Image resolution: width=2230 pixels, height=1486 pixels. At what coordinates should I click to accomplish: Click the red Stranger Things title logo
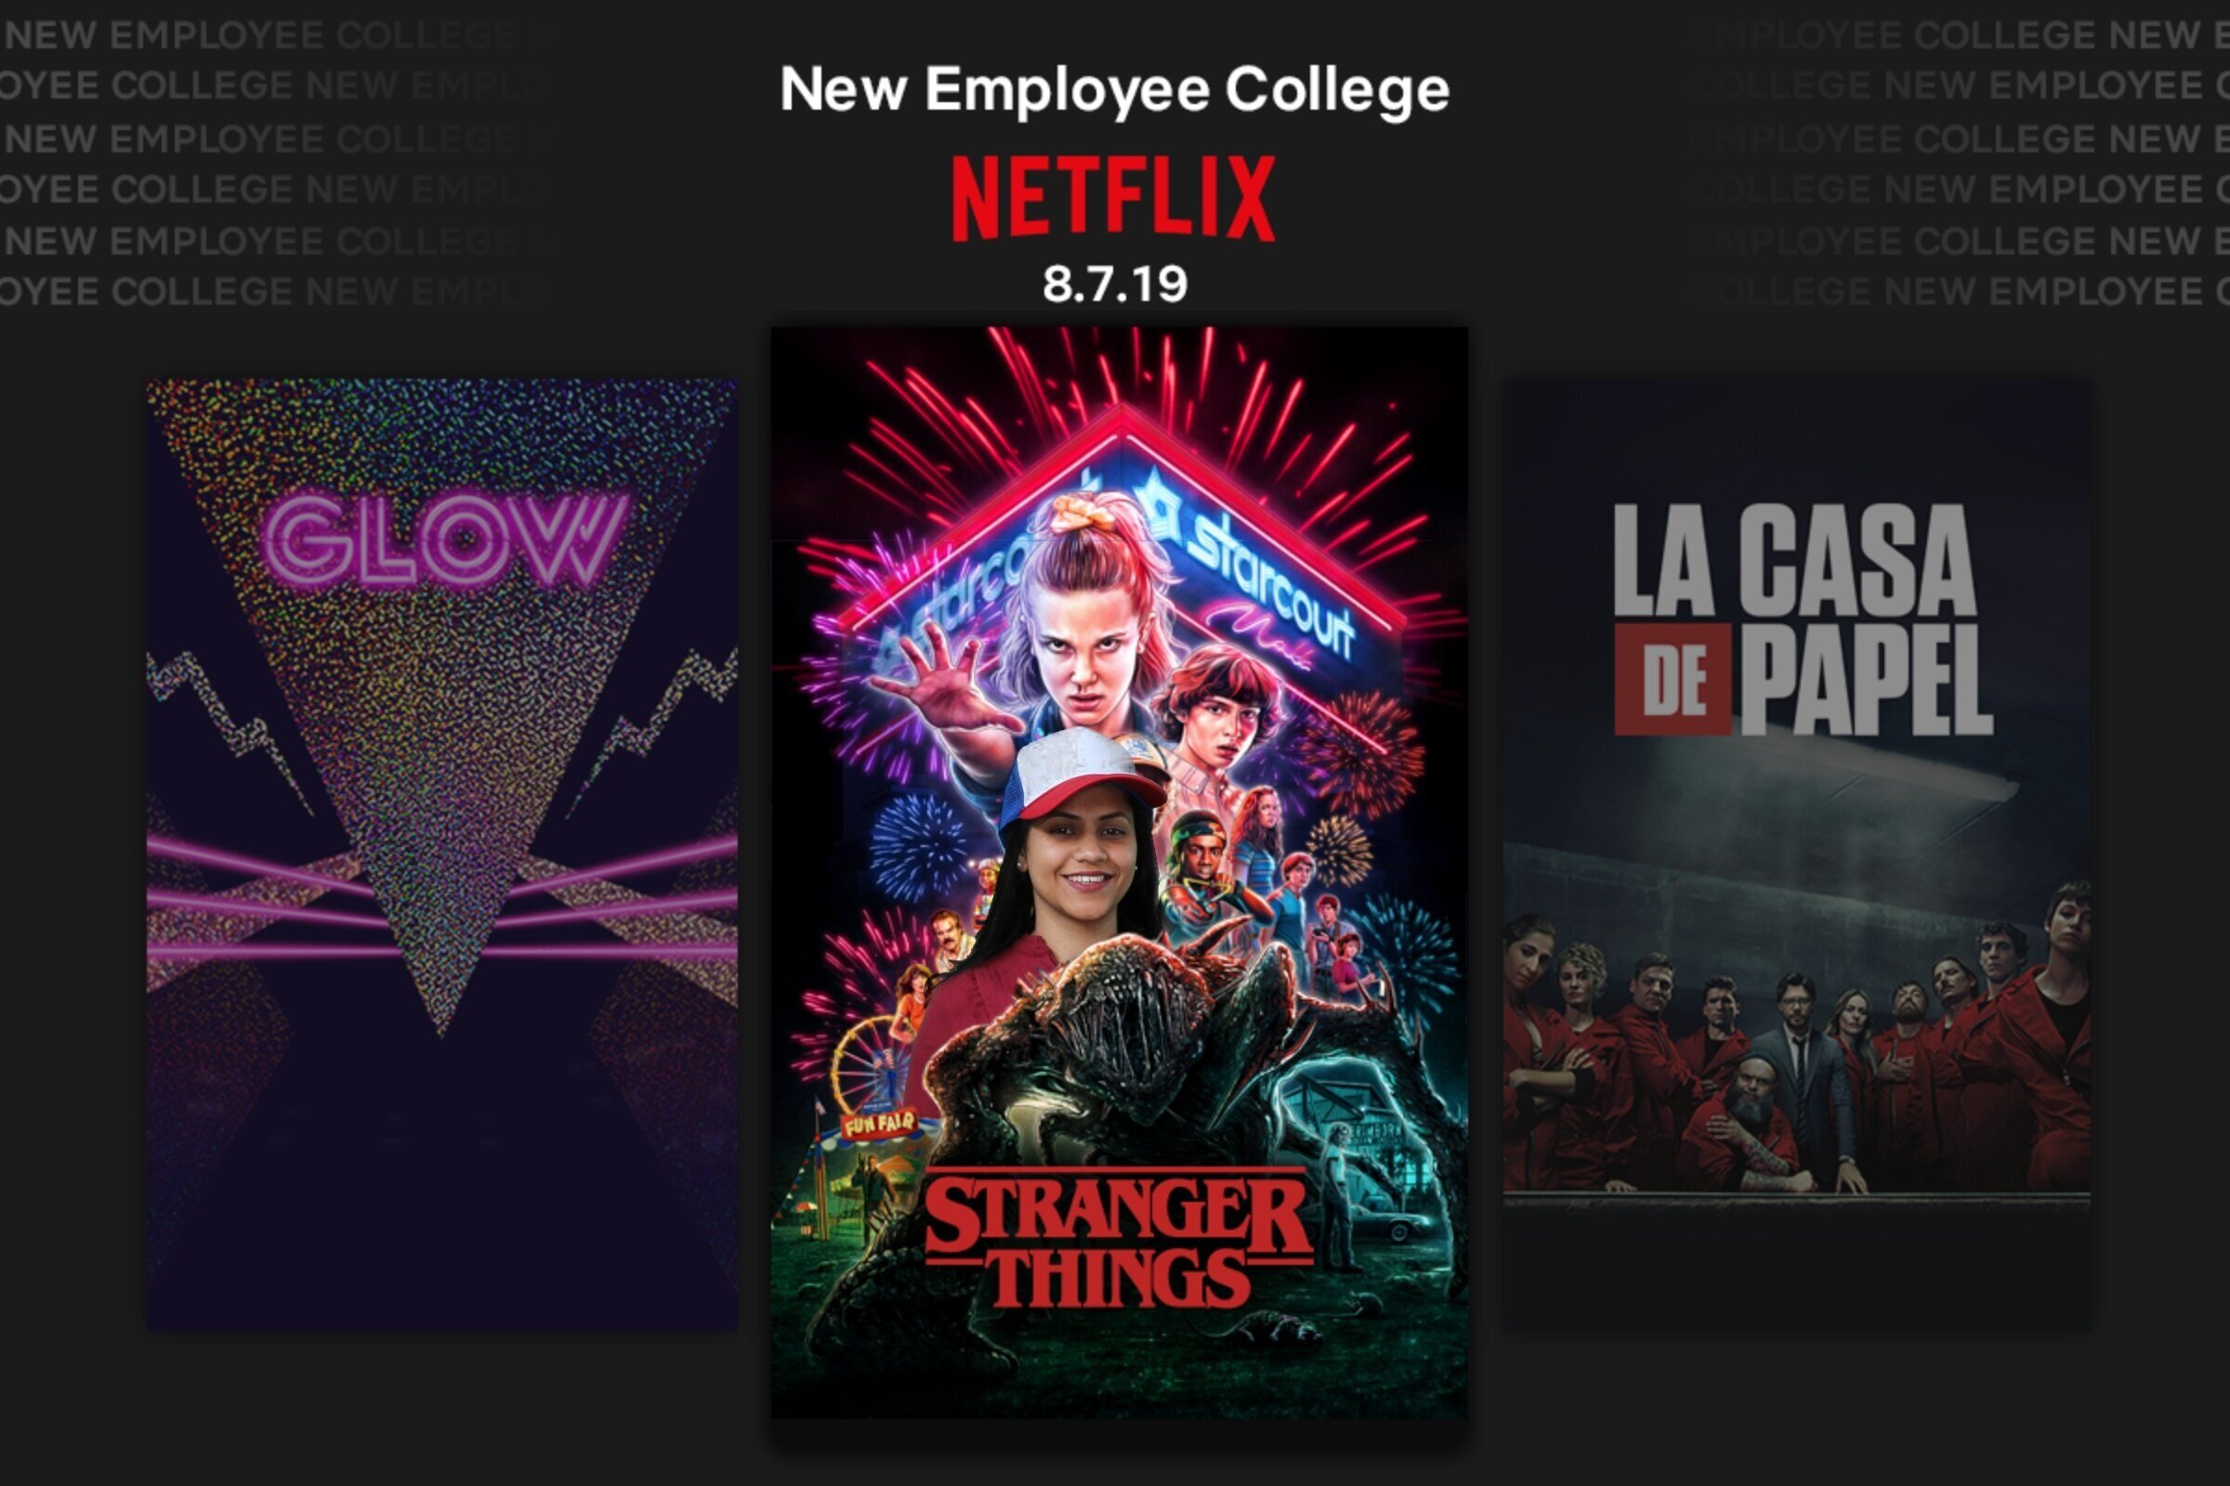[1119, 1240]
